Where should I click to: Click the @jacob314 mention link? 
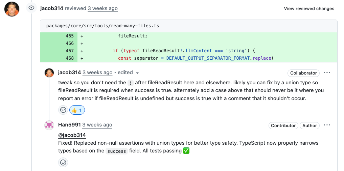(x=72, y=135)
